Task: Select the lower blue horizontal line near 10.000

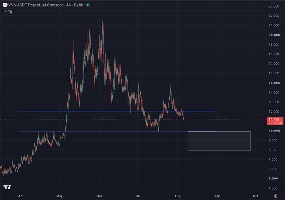Action: point(117,131)
